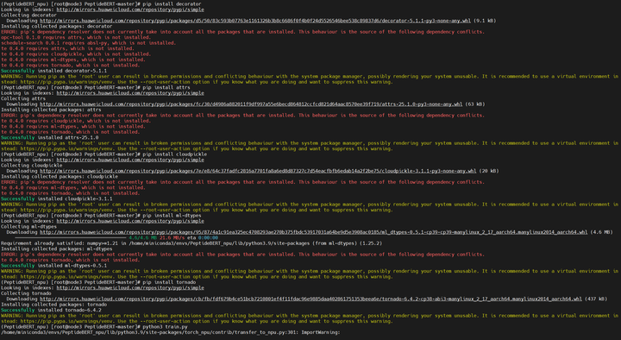Select 'Successfully installed decorator-5.1.1' line
621x340 pixels.
coord(53,71)
